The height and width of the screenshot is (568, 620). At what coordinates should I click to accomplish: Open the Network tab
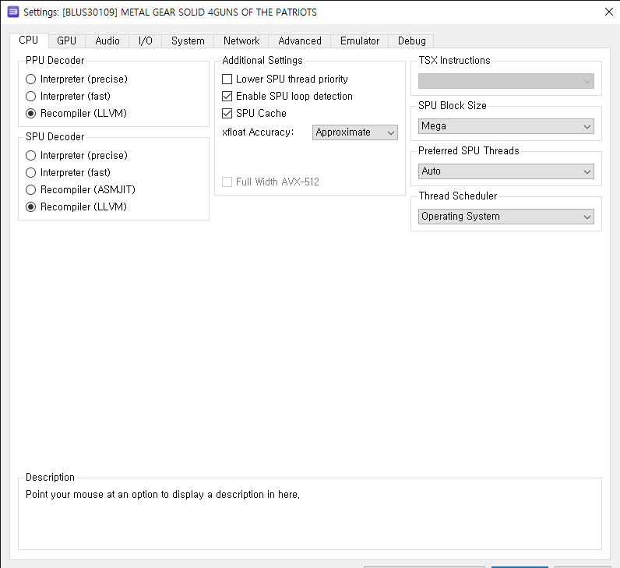click(241, 41)
